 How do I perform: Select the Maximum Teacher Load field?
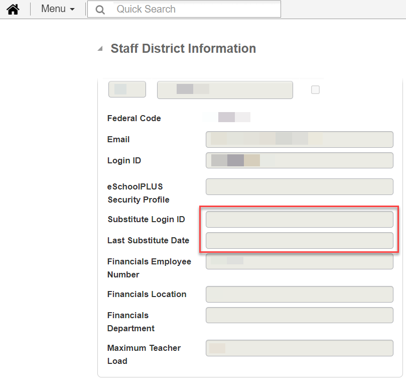coord(299,348)
